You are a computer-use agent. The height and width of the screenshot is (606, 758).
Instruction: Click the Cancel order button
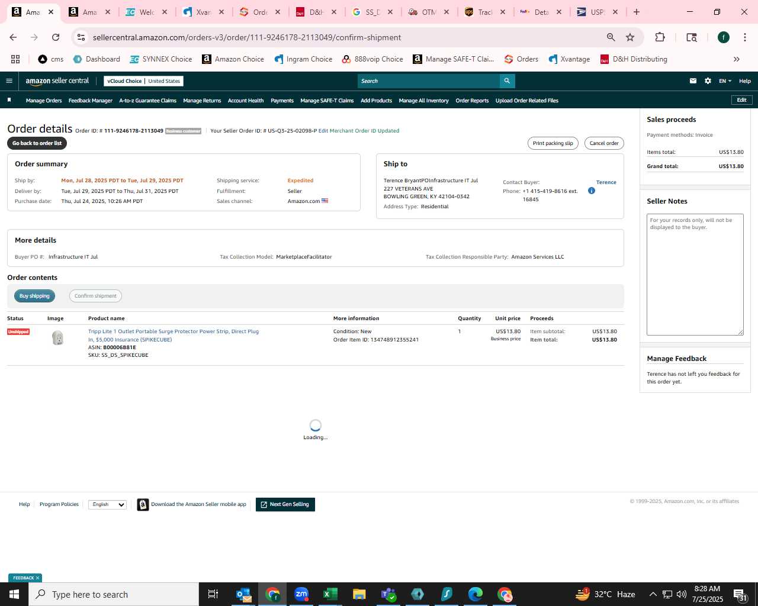pos(604,143)
